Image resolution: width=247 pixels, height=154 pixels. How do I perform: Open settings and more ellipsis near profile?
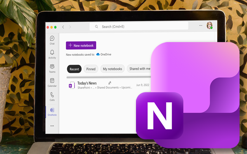coord(200,25)
